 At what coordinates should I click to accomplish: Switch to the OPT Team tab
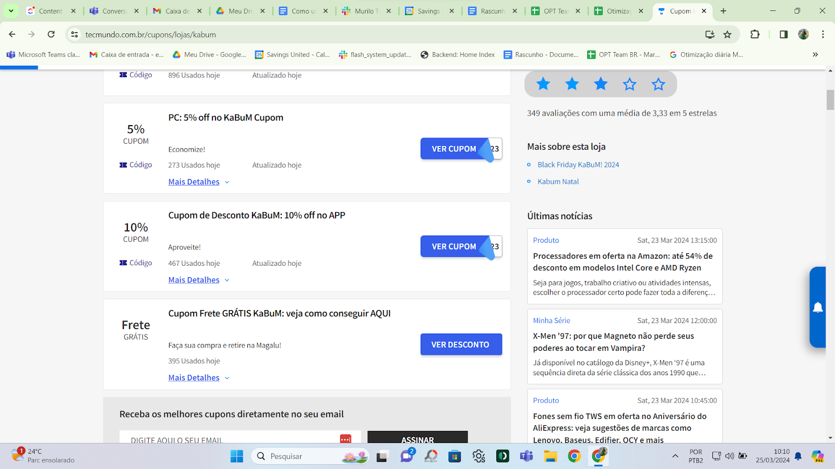pos(555,11)
